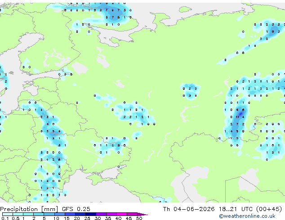The height and width of the screenshot is (220, 285).
Task: Click the legend label '50'
Action: (x=139, y=218)
